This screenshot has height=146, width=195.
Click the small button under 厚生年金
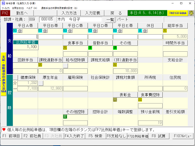point(41,83)
